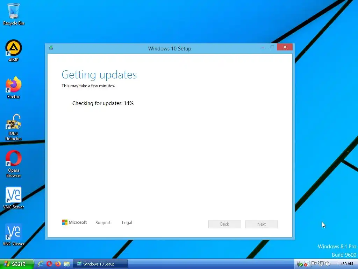358x269 pixels.
Task: Open File Explorer from quick launch bar
Action: pos(67,264)
